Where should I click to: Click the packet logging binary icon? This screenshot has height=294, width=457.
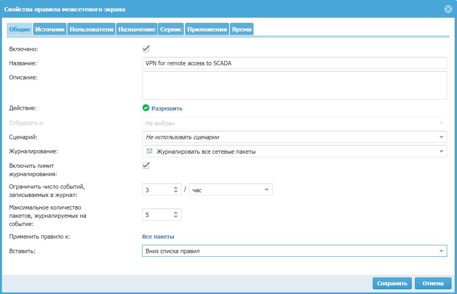[150, 151]
